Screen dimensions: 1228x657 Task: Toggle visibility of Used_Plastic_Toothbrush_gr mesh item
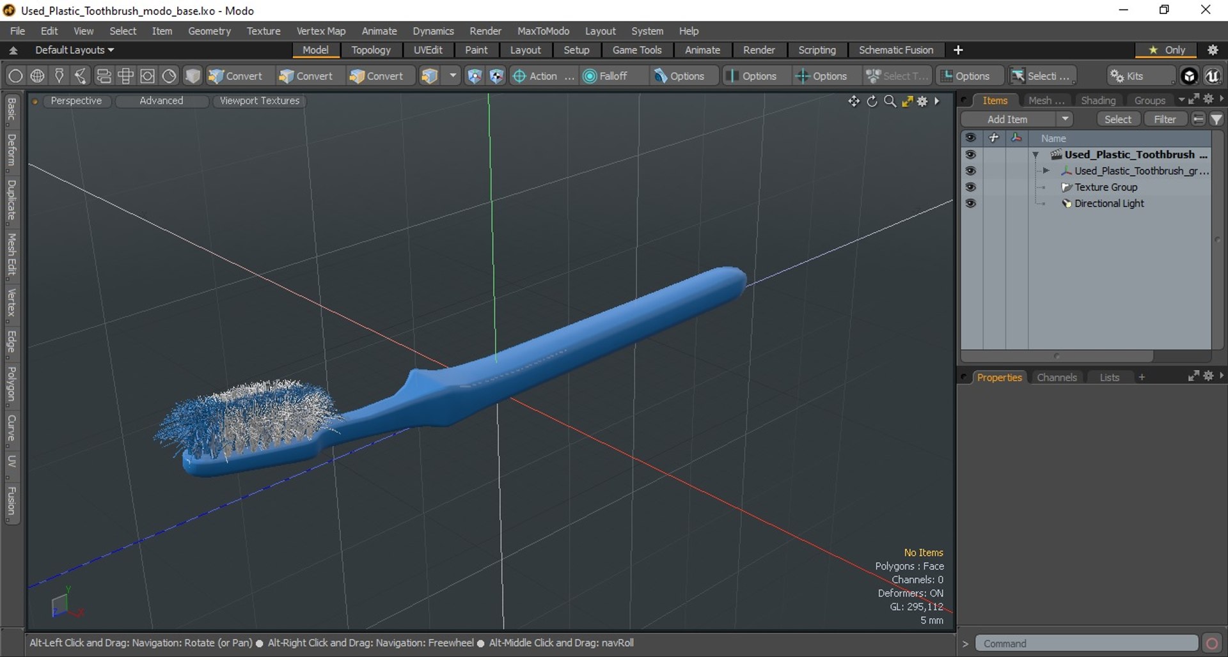(x=970, y=171)
